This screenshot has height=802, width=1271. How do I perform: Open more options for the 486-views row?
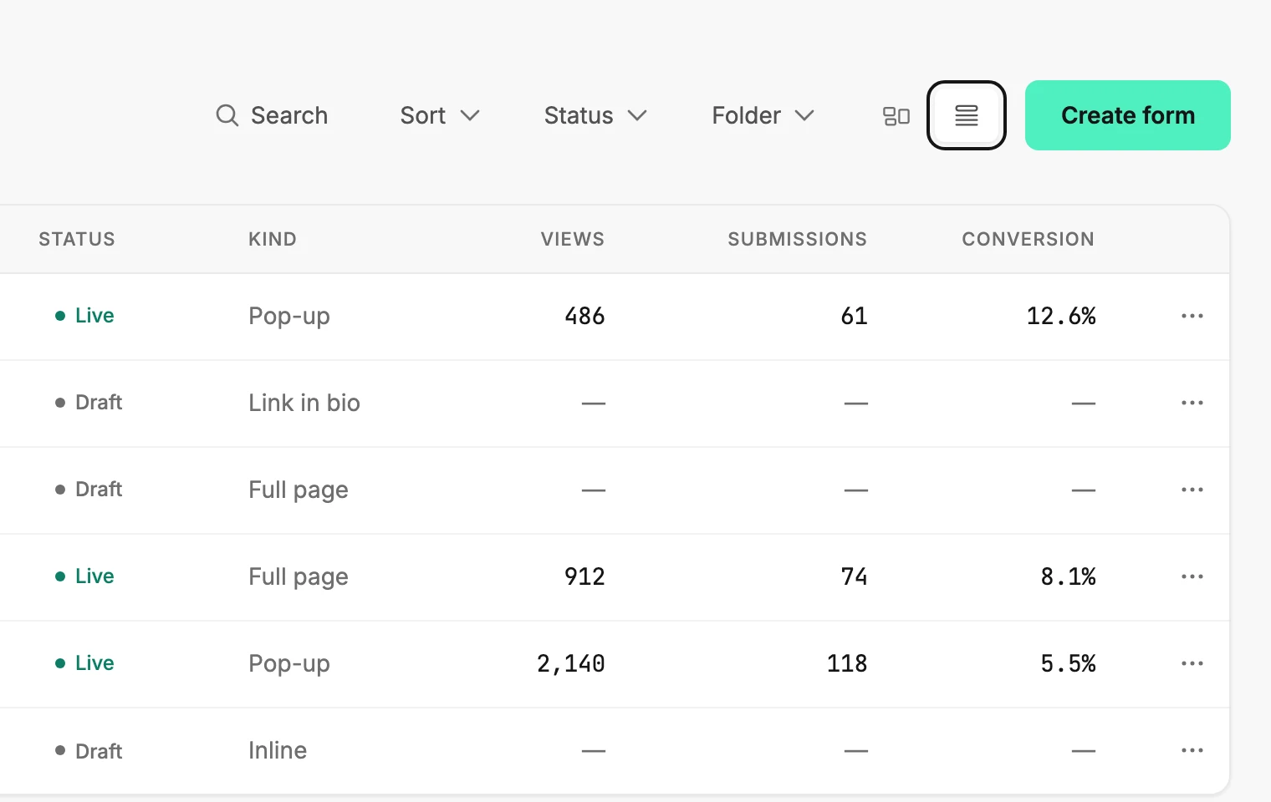pyautogui.click(x=1192, y=316)
